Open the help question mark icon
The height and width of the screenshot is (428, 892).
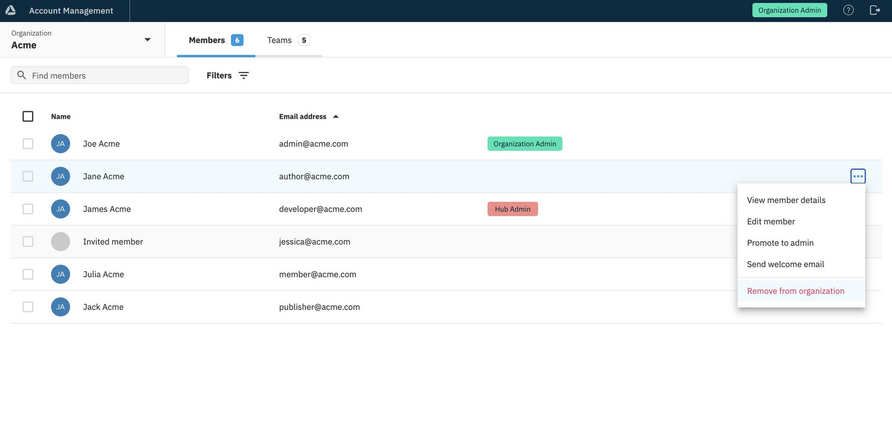(848, 10)
